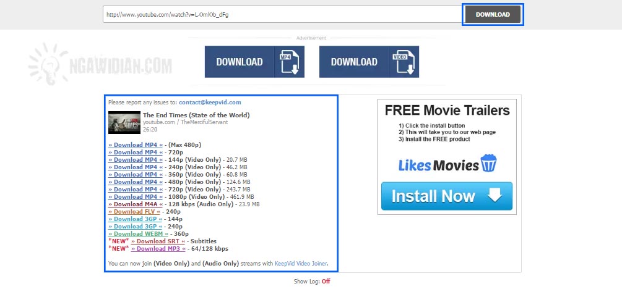
Task: Download FLV 240p link
Action: pos(134,211)
